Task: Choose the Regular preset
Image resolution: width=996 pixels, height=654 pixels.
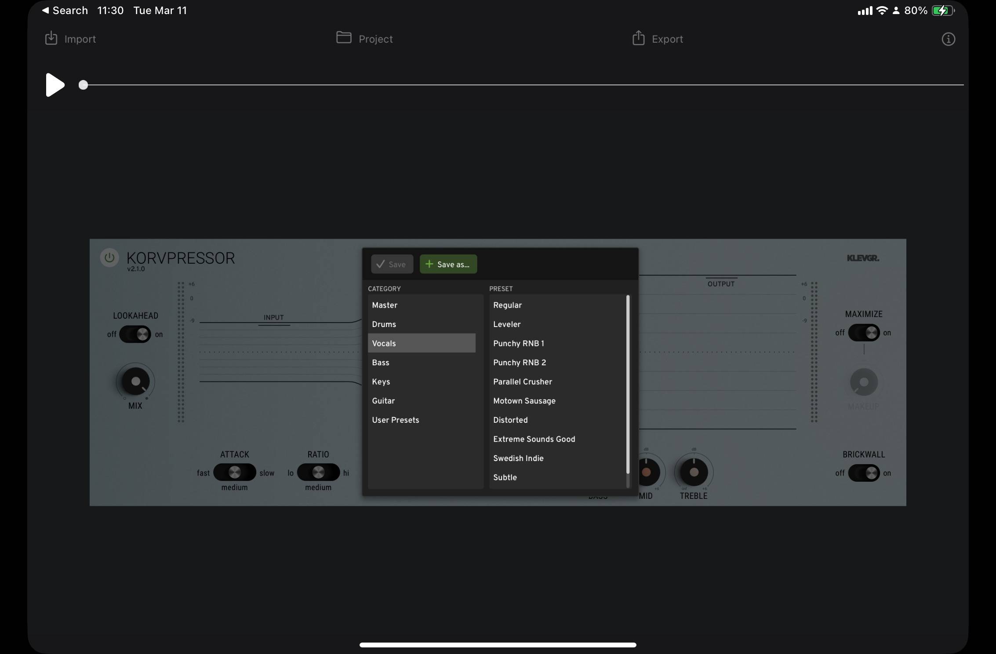Action: click(x=557, y=305)
